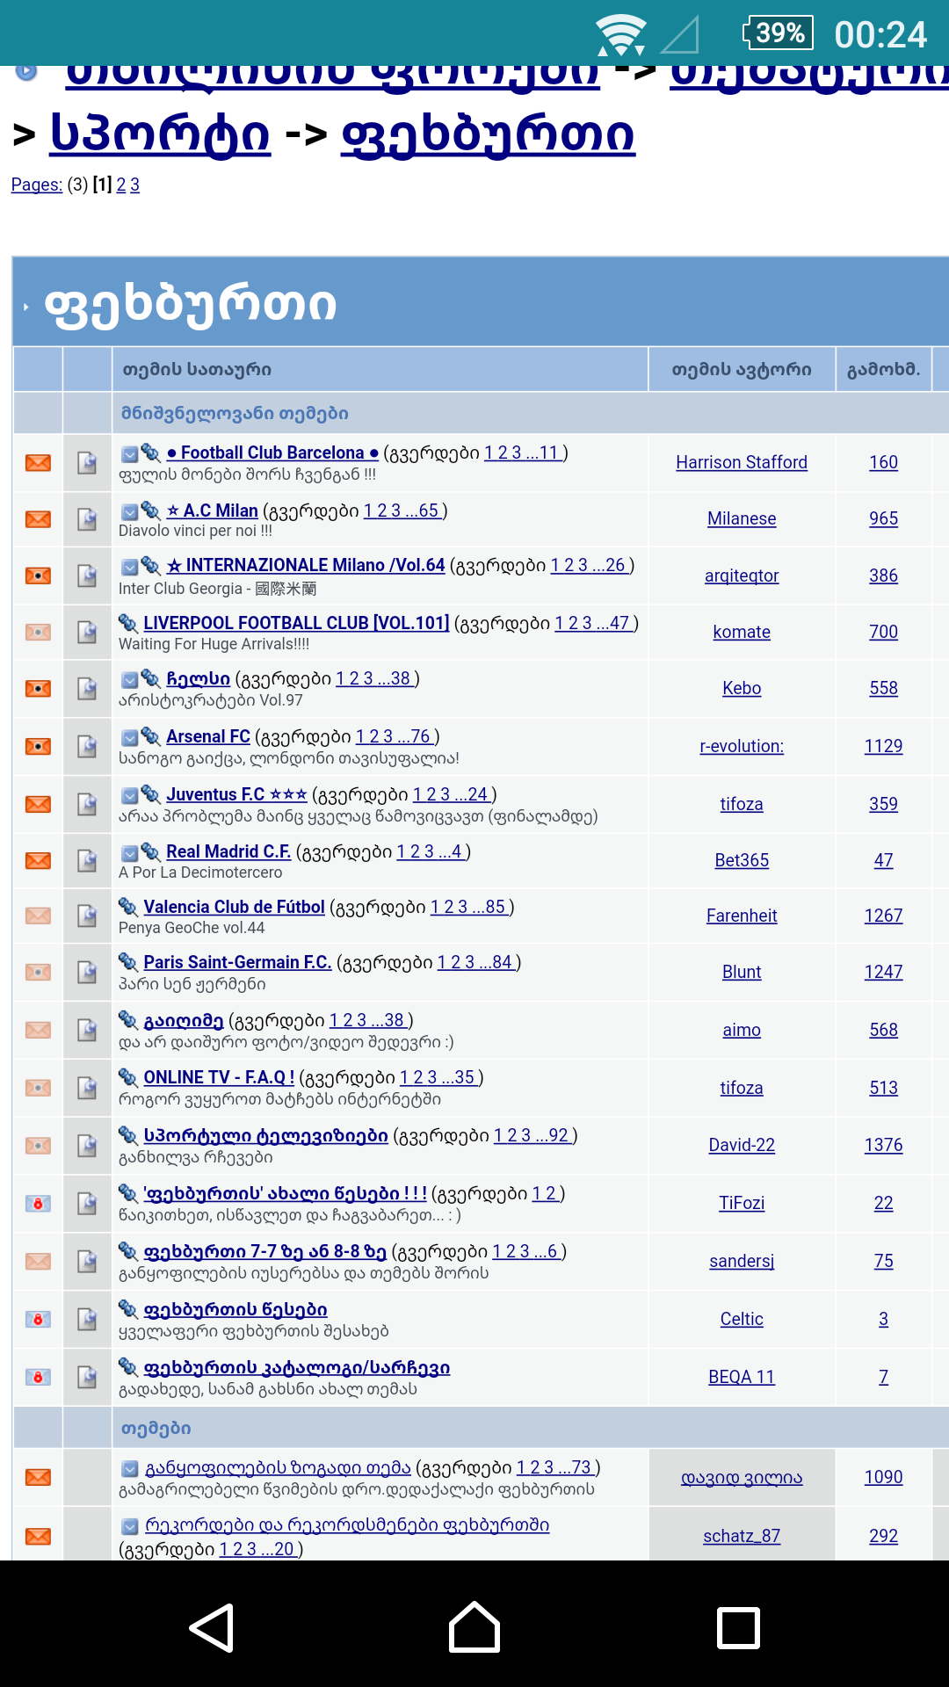The height and width of the screenshot is (1687, 949).
Task: Tap the poll icon before Football Club Barcelona
Action: pos(129,453)
